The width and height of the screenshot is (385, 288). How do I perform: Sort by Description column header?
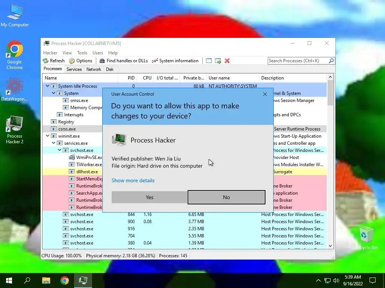click(x=293, y=78)
